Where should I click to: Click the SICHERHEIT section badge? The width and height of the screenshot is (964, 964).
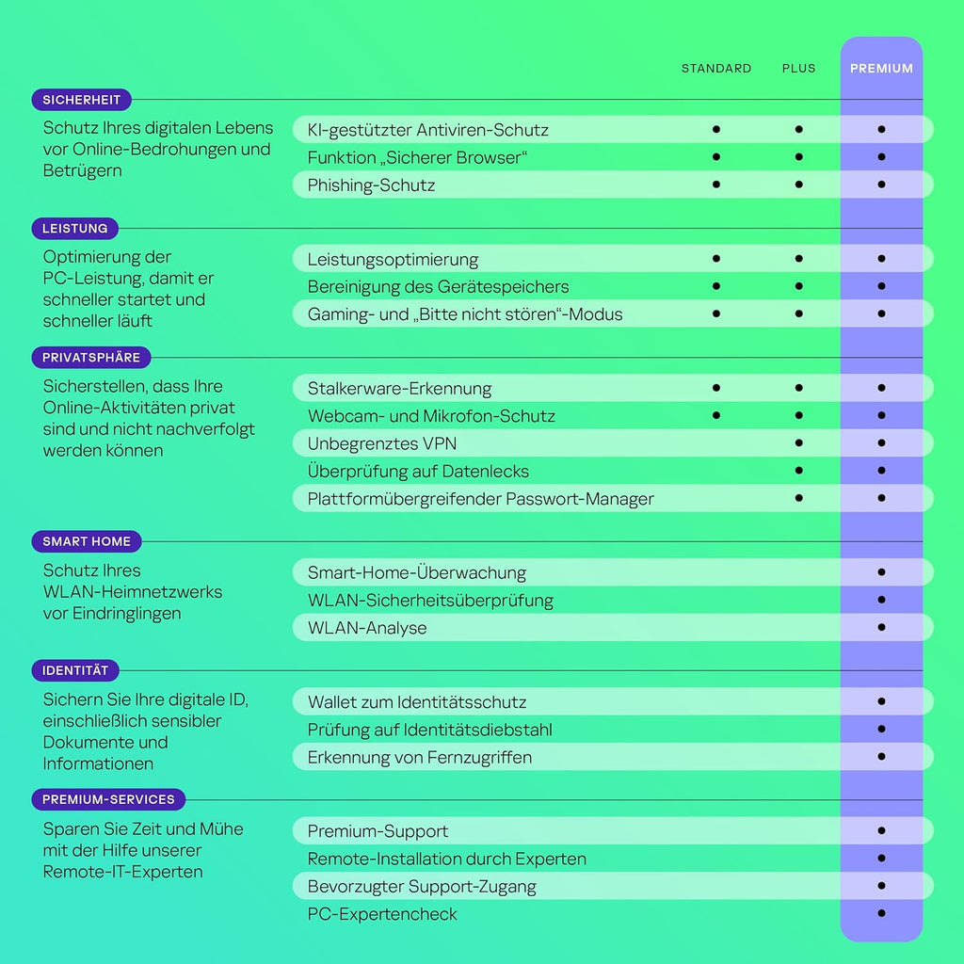82,100
